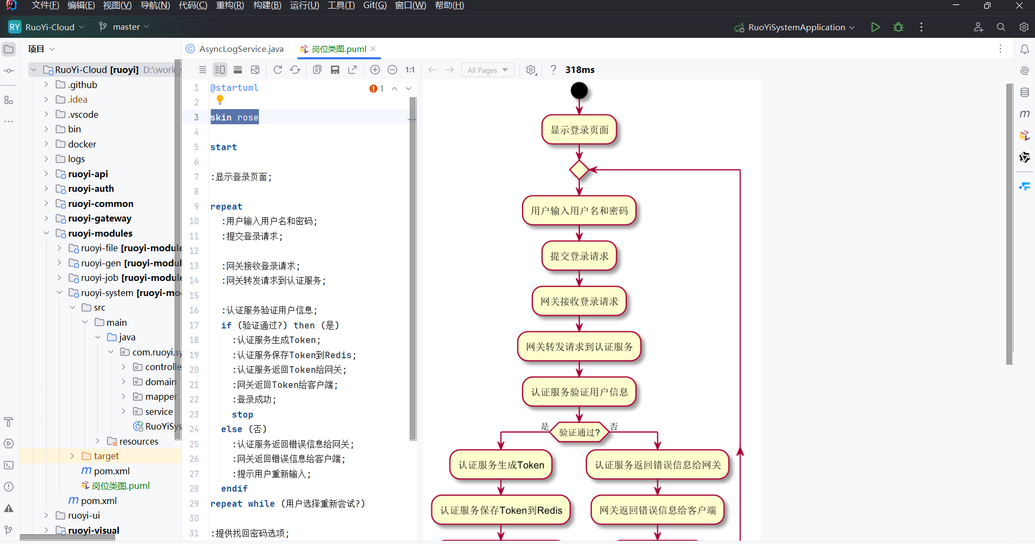Zoom in on the PlantUML diagram

point(375,70)
